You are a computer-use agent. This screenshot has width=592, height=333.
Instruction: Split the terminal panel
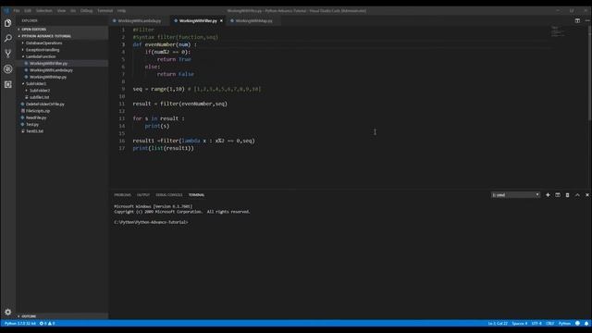(x=558, y=195)
